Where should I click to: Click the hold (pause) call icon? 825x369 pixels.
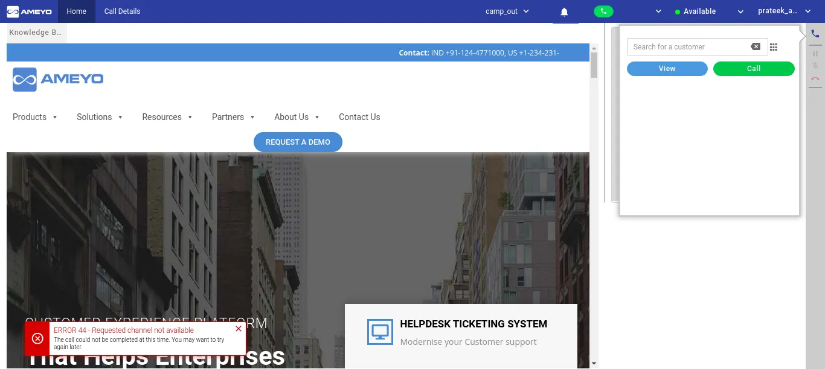[815, 54]
